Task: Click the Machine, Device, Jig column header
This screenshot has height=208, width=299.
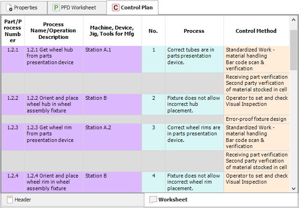Action: (112, 31)
